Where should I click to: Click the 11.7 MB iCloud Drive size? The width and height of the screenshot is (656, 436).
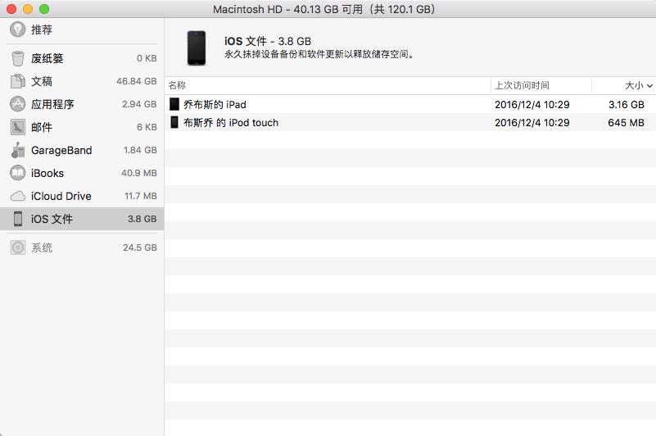click(x=141, y=196)
